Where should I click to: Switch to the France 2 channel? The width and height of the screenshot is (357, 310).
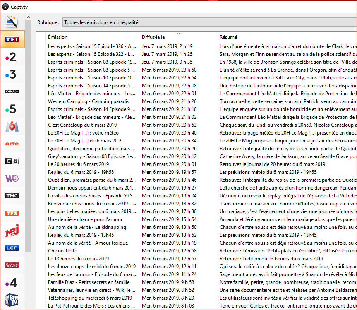click(x=12, y=57)
